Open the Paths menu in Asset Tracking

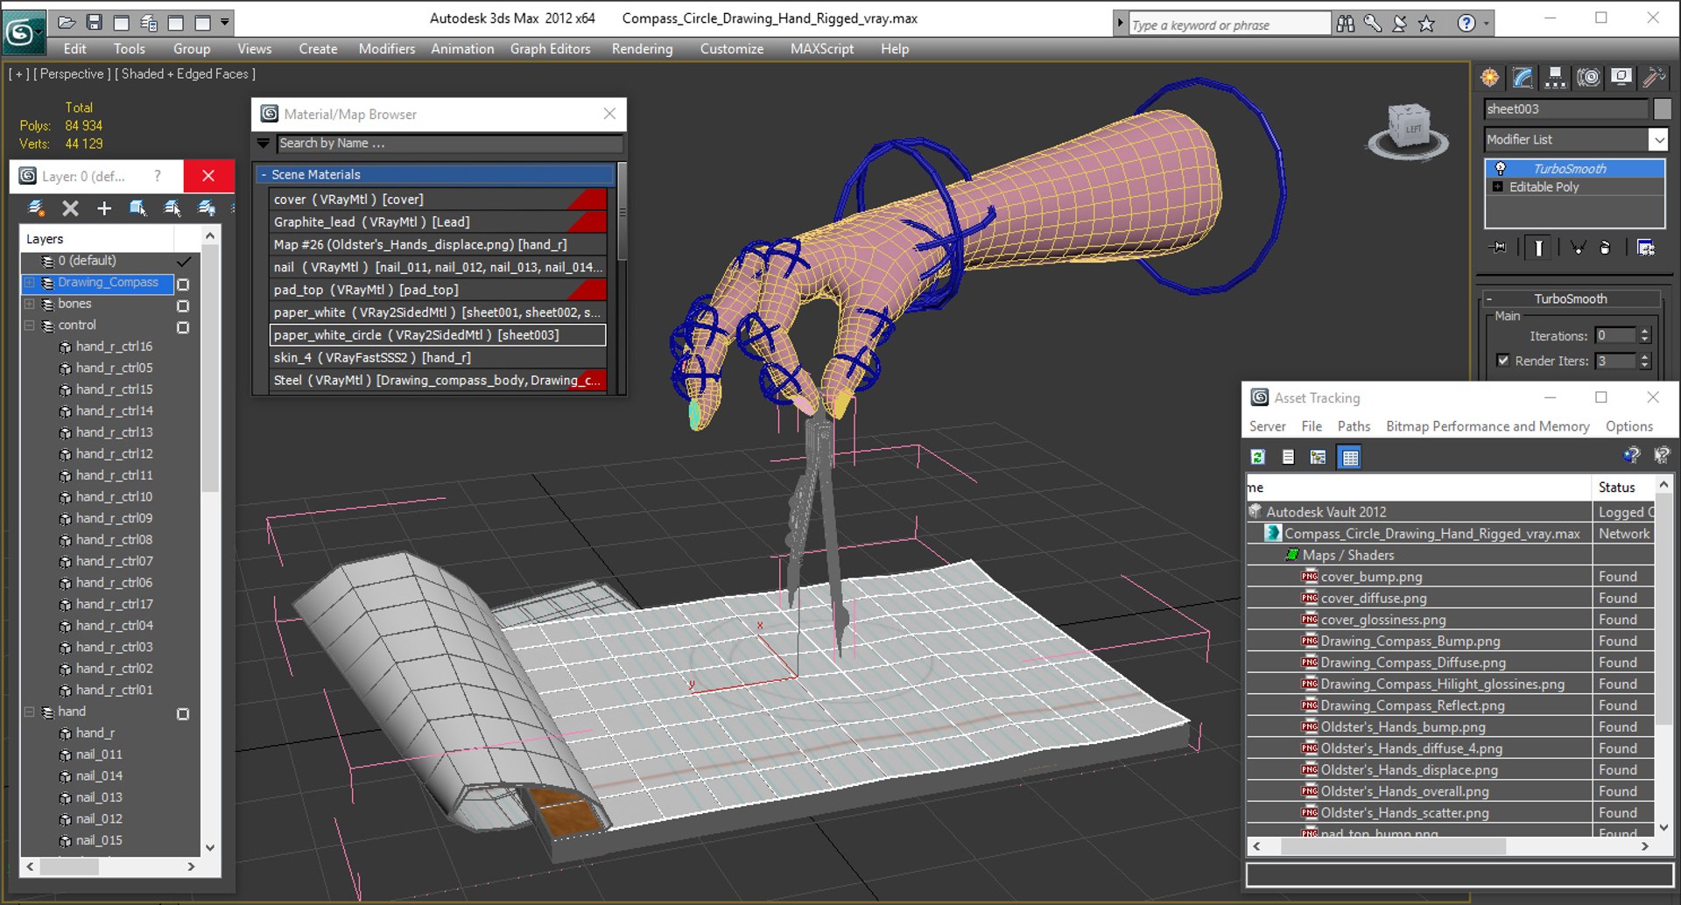[x=1354, y=426]
